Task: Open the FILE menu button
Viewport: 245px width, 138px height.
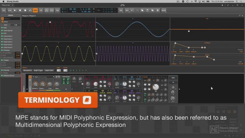Action: (x=4, y=10)
